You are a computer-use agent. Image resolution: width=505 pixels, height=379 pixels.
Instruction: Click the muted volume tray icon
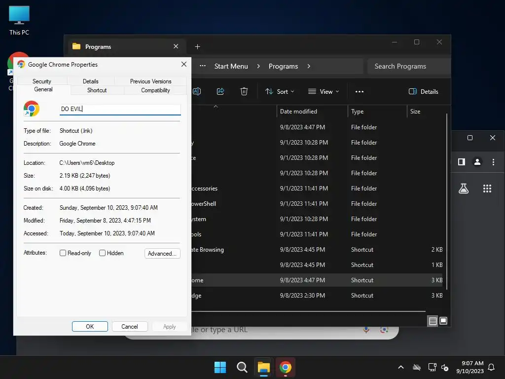point(445,367)
